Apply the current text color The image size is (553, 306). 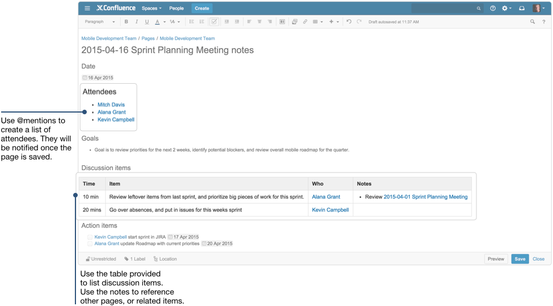click(x=157, y=22)
